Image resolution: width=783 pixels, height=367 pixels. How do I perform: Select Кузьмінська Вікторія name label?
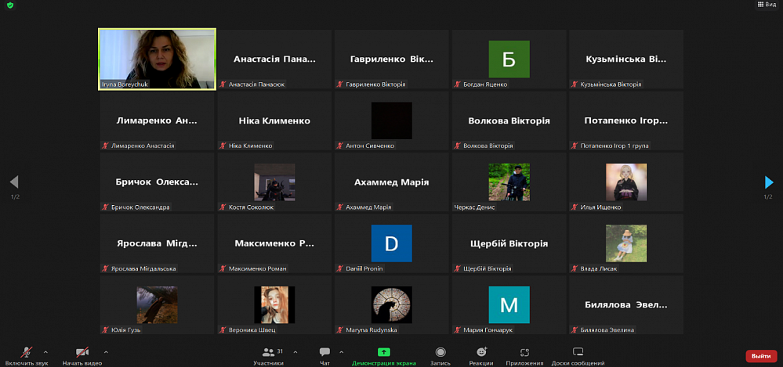click(x=611, y=85)
